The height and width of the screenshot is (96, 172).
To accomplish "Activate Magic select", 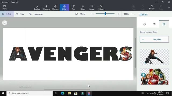I will click(36, 14).
